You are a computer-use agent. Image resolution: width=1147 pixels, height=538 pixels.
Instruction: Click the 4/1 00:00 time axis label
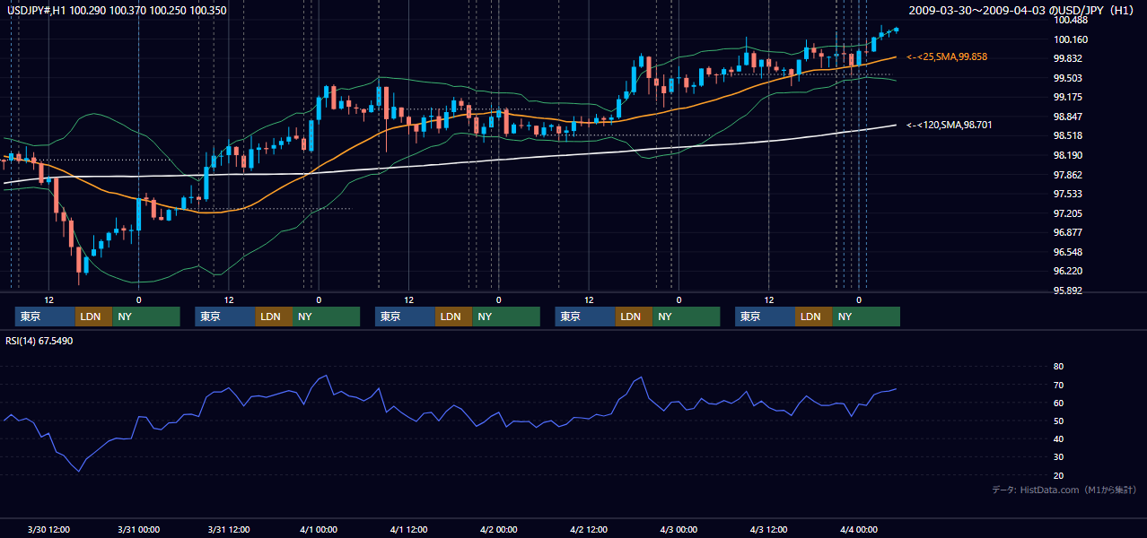pos(319,529)
